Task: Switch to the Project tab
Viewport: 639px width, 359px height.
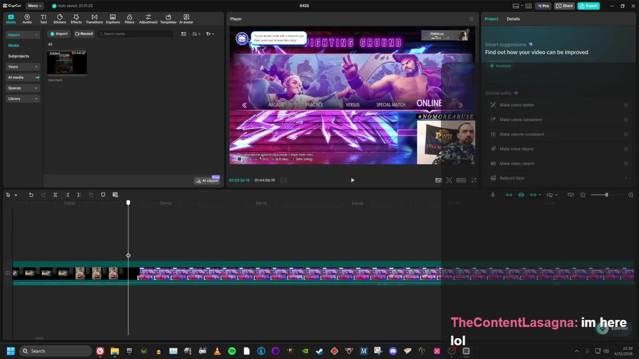Action: 491,19
